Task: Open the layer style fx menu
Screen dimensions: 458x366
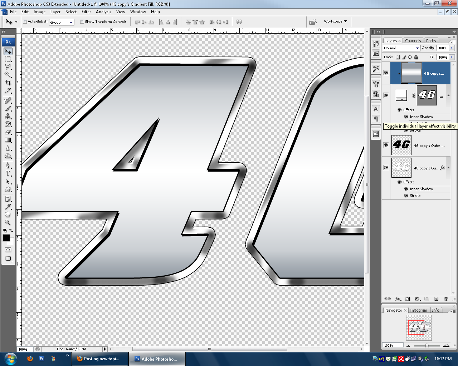Action: pos(398,299)
